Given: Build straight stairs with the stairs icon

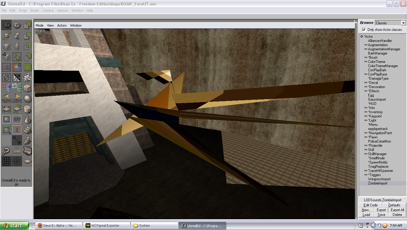Looking at the screenshot, I should pos(27,130).
